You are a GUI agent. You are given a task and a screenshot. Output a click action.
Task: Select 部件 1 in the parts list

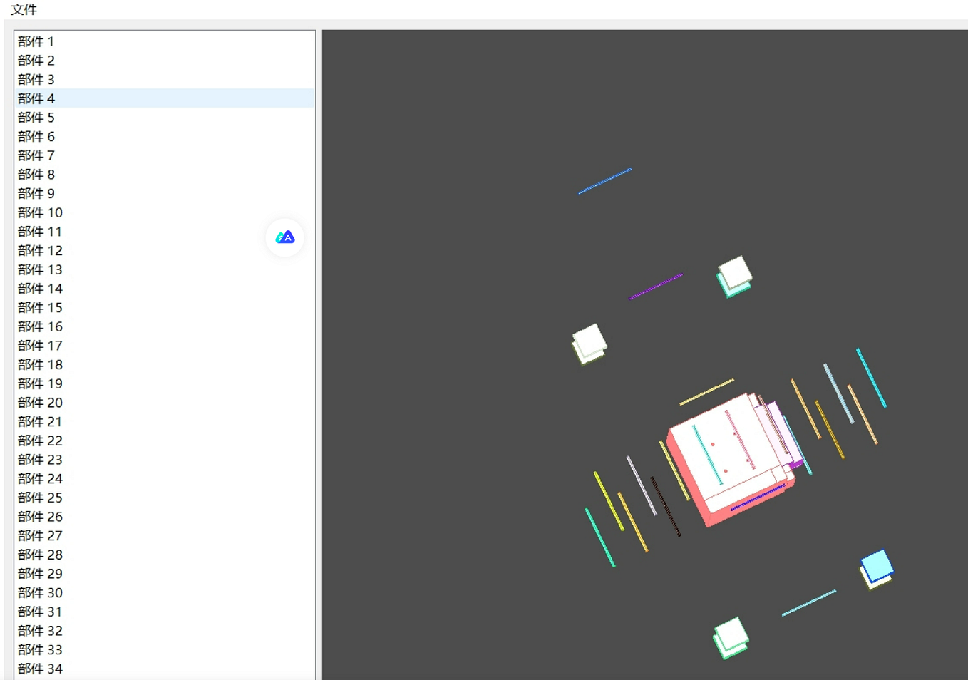pos(36,41)
